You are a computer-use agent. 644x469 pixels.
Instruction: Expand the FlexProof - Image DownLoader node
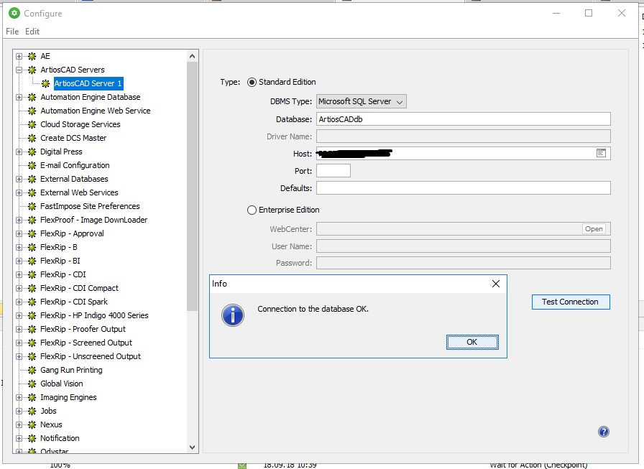19,220
